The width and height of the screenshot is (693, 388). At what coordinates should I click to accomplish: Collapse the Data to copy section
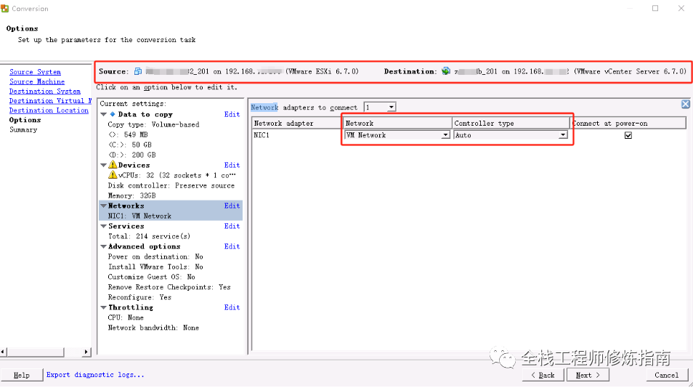tap(103, 115)
